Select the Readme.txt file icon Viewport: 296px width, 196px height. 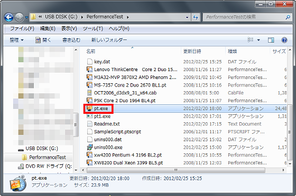click(89, 124)
